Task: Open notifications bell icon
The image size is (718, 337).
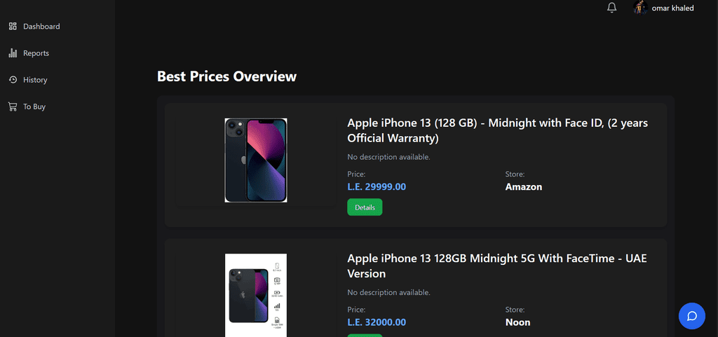Action: pyautogui.click(x=612, y=8)
